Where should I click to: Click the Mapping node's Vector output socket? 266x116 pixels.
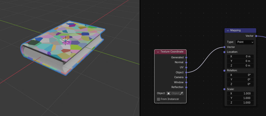click(x=256, y=36)
